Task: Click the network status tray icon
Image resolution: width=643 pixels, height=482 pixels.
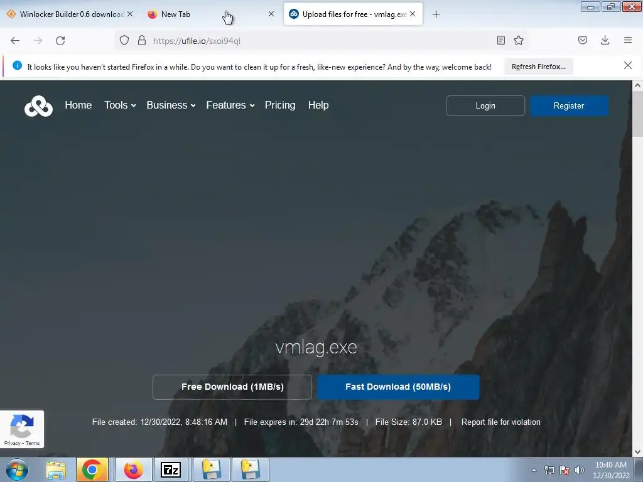Action: (549, 471)
